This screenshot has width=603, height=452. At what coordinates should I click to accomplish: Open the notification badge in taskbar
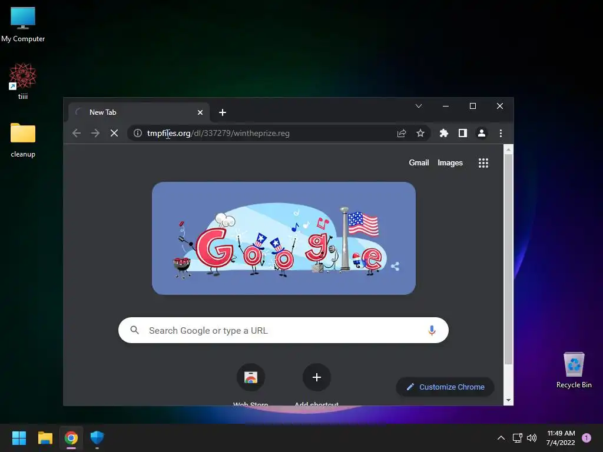click(x=587, y=438)
